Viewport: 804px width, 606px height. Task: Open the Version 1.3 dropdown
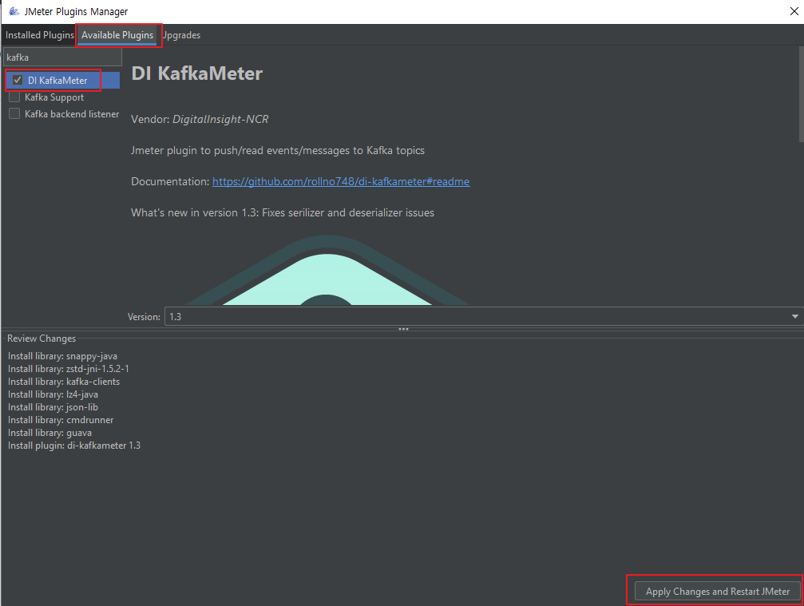(x=482, y=316)
